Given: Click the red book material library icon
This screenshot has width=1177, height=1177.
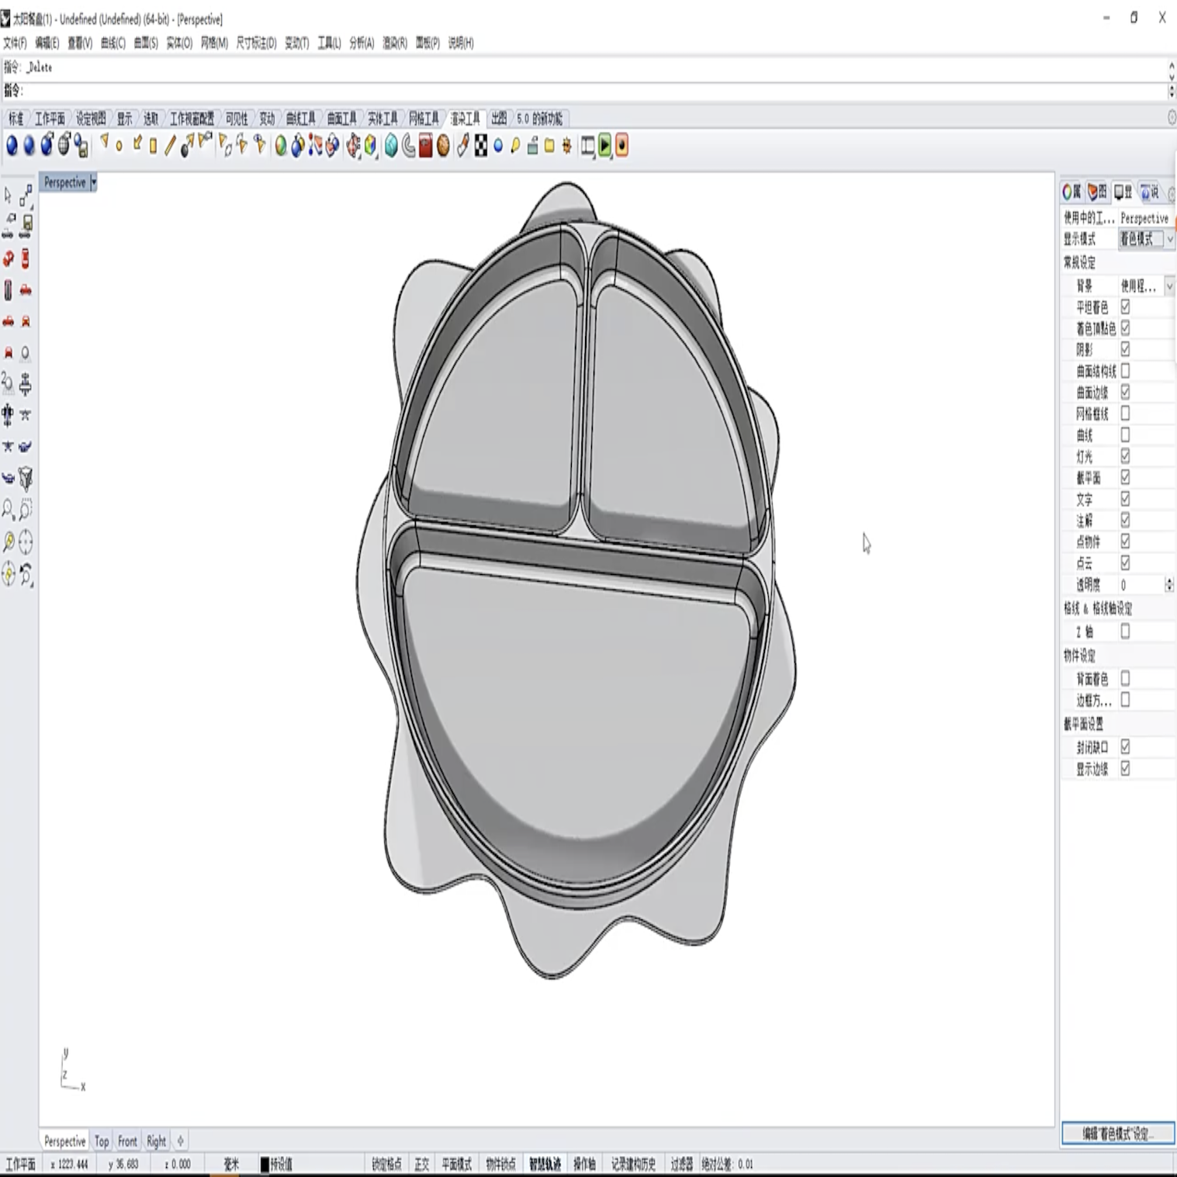Looking at the screenshot, I should coord(425,146).
